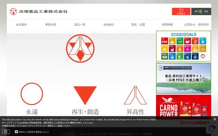Screen dimensions: 218x136
Task: Click SDG goal 14 fish tile
Action: [x=172, y=56]
